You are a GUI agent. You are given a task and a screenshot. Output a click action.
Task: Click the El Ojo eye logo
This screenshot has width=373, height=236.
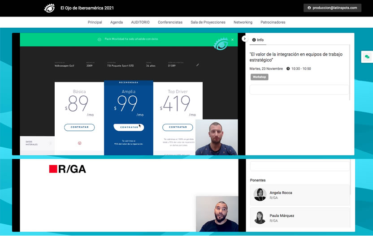click(x=49, y=8)
